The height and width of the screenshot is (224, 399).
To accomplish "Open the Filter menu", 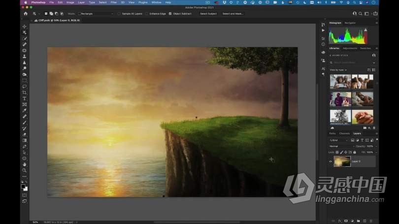I will point(113,2).
